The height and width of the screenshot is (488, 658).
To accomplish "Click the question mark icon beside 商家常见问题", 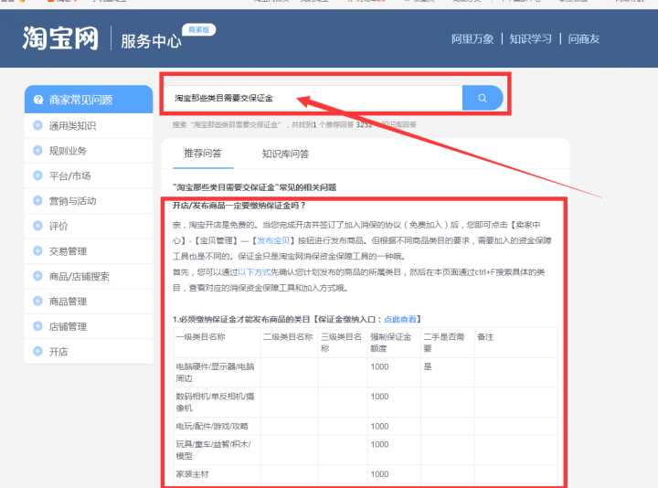I will [x=38, y=100].
